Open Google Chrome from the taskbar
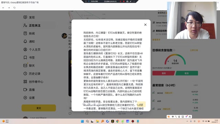The height and width of the screenshot is (124, 220). pyautogui.click(x=118, y=121)
